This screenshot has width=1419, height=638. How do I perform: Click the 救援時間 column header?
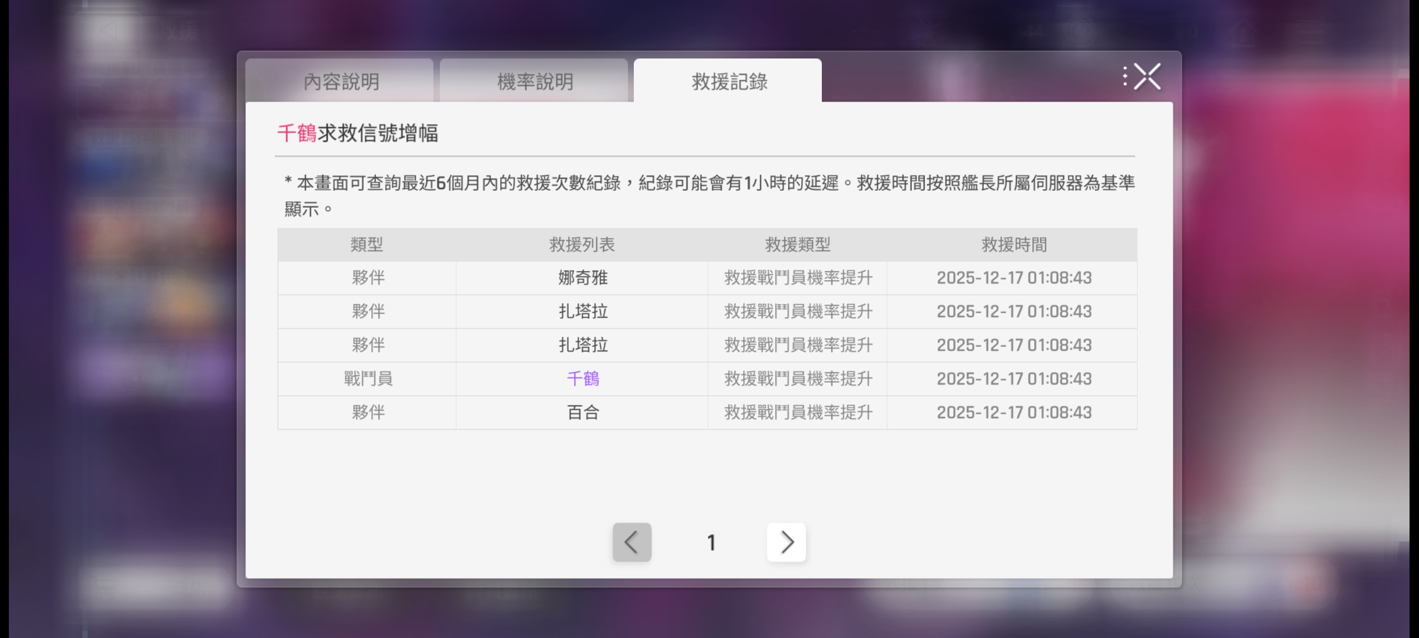pos(1013,245)
